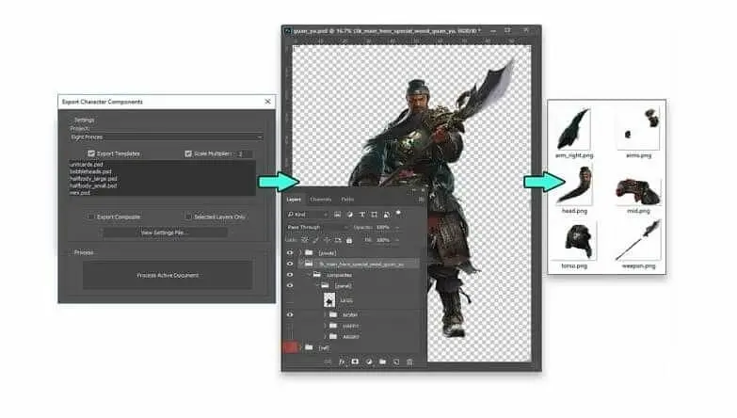Expand the [pixels] group chevron

coord(301,253)
